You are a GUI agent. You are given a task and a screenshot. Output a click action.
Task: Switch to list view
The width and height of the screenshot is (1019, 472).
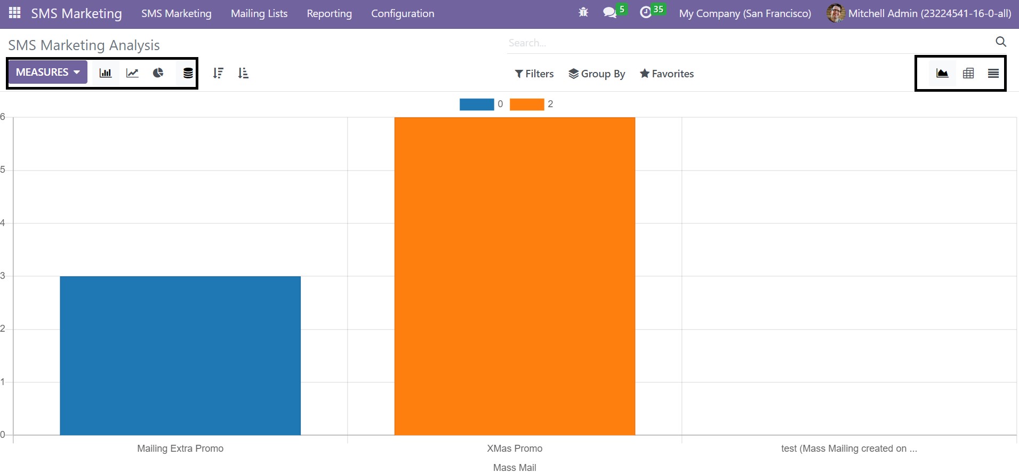point(993,73)
